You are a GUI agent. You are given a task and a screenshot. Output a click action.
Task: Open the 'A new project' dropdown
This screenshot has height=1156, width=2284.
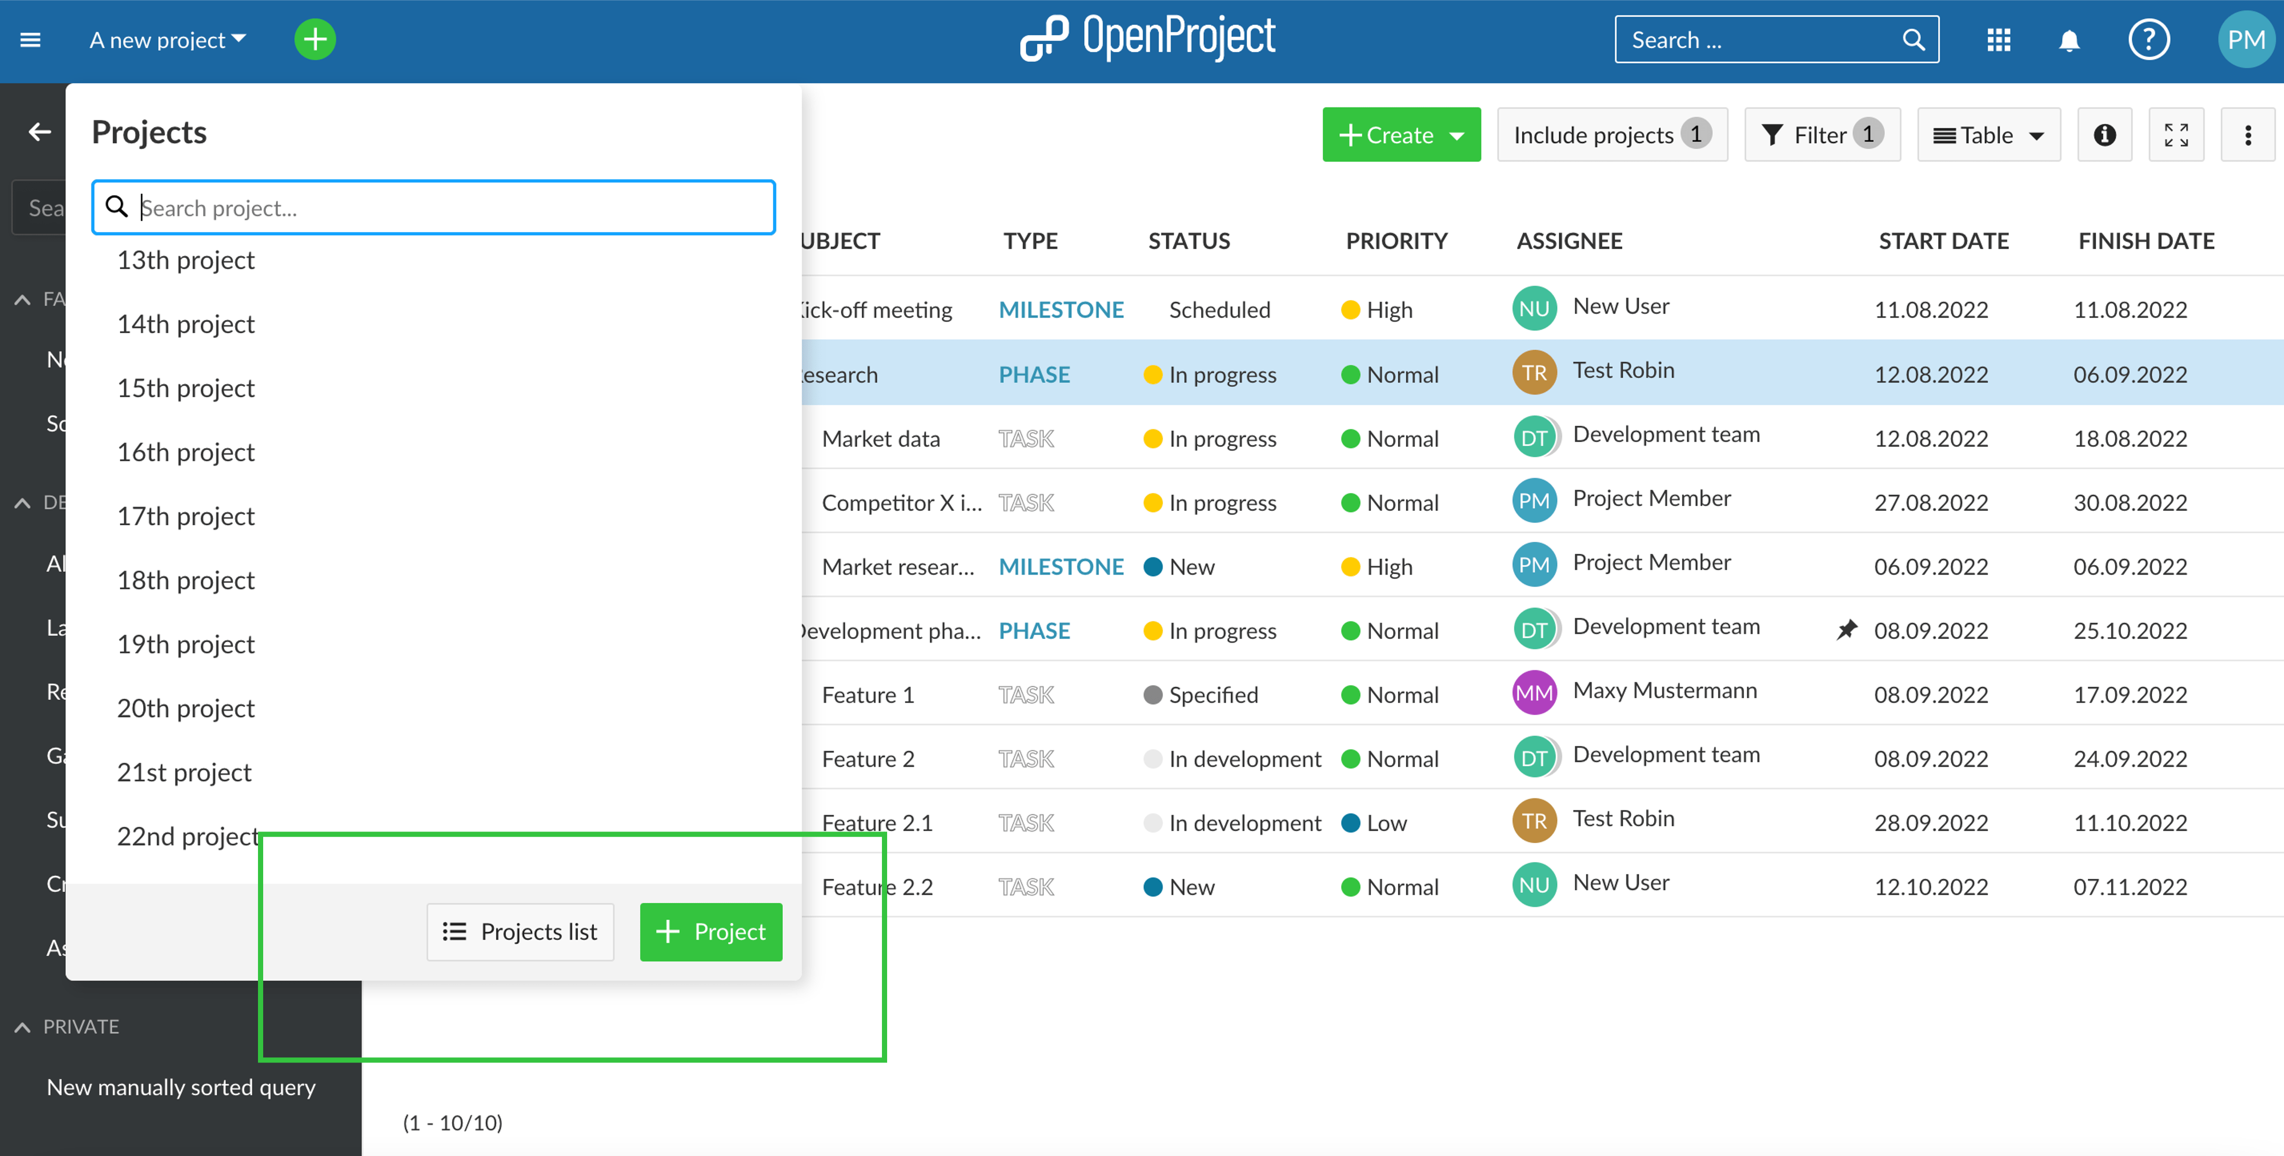[x=168, y=40]
